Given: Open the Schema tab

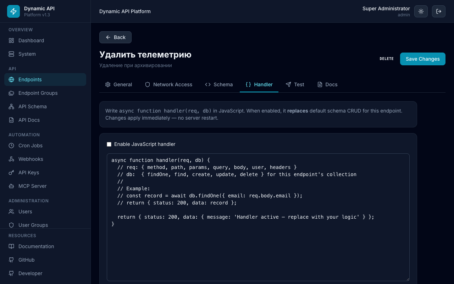Looking at the screenshot, I should [219, 84].
